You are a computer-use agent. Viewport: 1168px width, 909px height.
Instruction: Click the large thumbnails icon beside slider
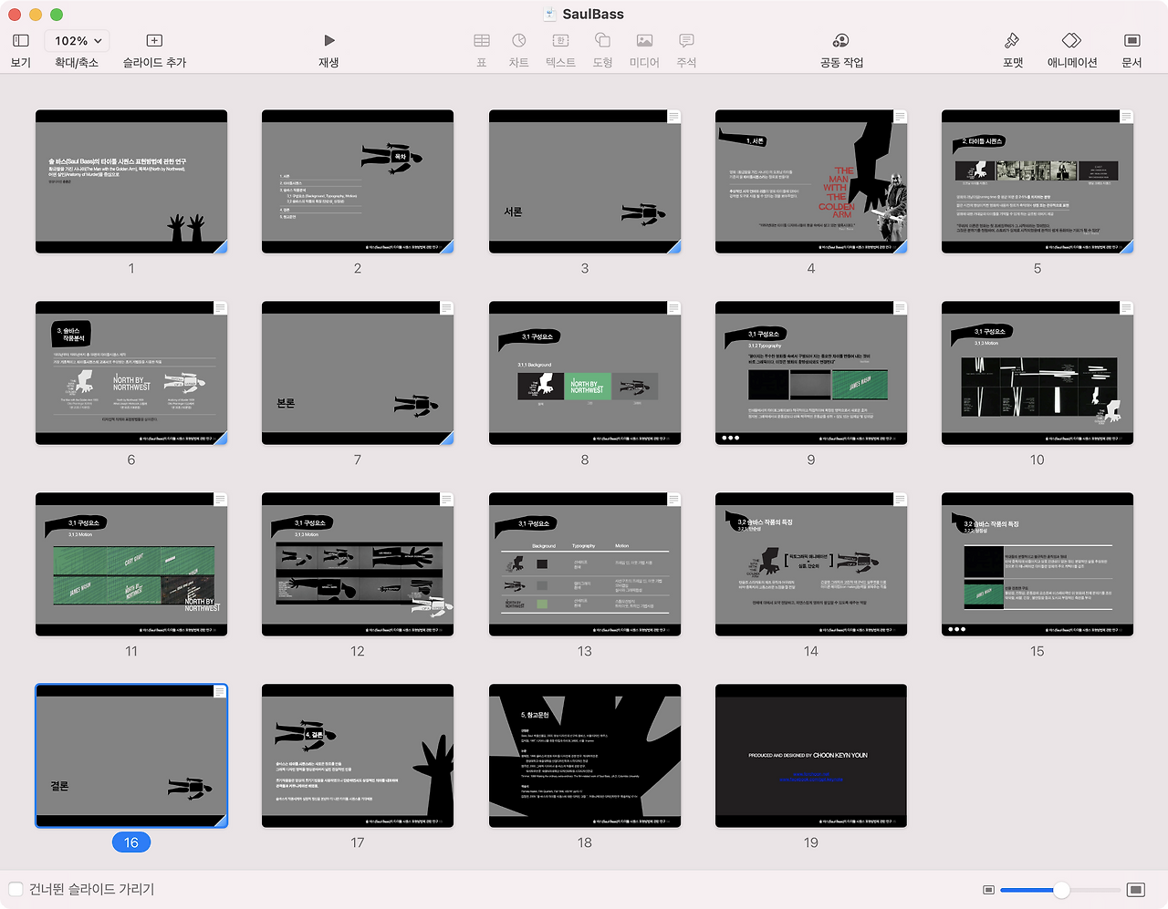click(x=1136, y=890)
